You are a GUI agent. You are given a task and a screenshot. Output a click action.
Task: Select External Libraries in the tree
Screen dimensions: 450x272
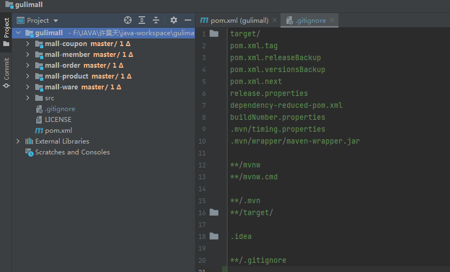coord(103,141)
